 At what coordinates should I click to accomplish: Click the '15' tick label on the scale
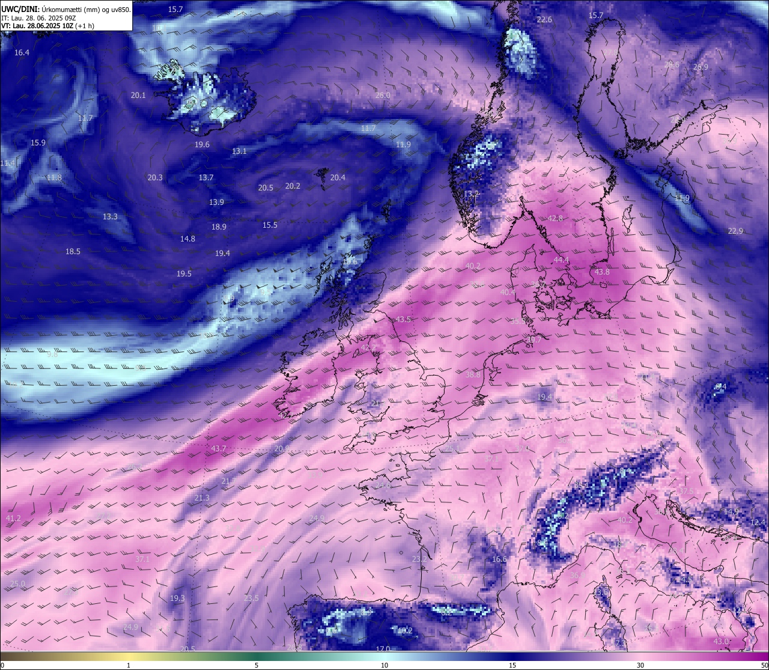[x=512, y=665]
